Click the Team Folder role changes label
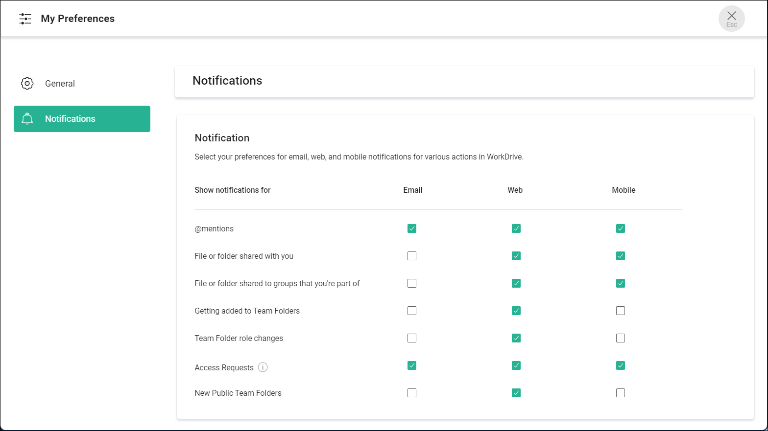The height and width of the screenshot is (431, 768). [x=239, y=339]
